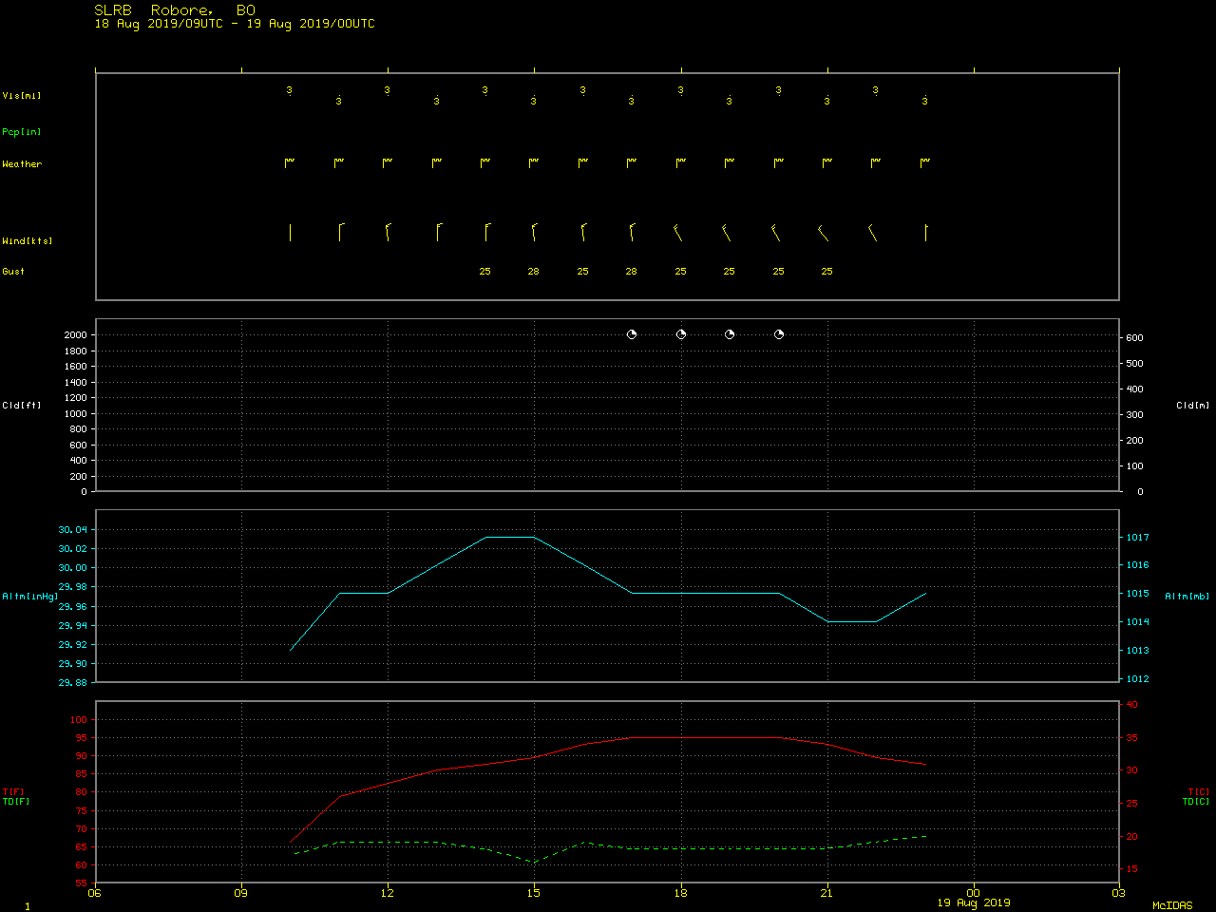The width and height of the screenshot is (1216, 912).
Task: Click the first weather symbol in Weather row
Action: (x=290, y=163)
